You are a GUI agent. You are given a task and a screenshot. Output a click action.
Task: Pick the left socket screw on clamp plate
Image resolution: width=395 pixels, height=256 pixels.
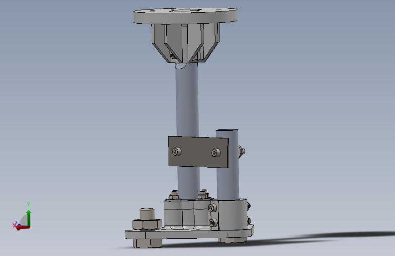click(x=177, y=151)
